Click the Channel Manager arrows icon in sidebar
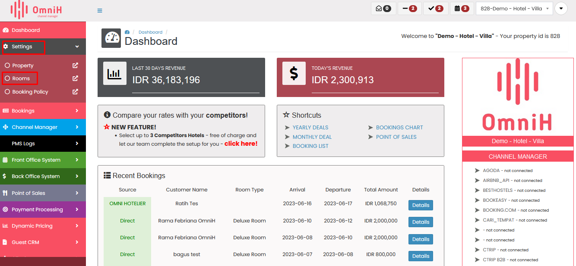Screen dimensions: 576x266 (6, 127)
